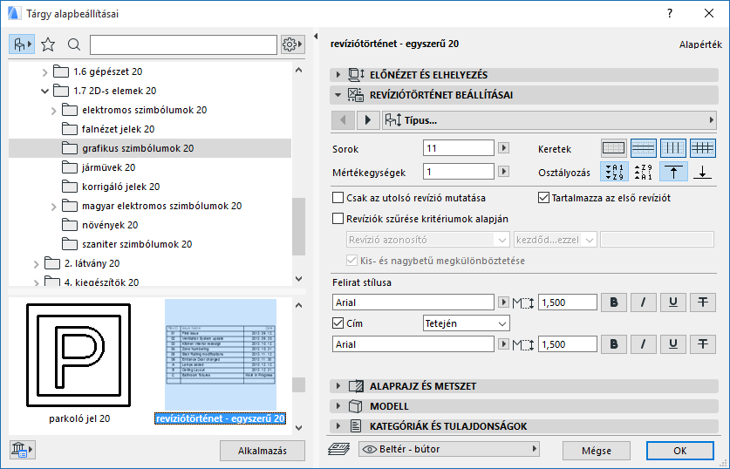Screen dimensions: 730x469
Task: Click the library search input field
Action: click(183, 44)
